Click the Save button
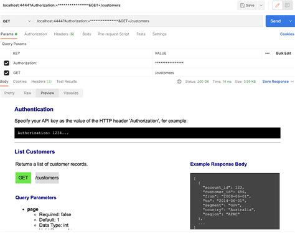 coord(248,6)
